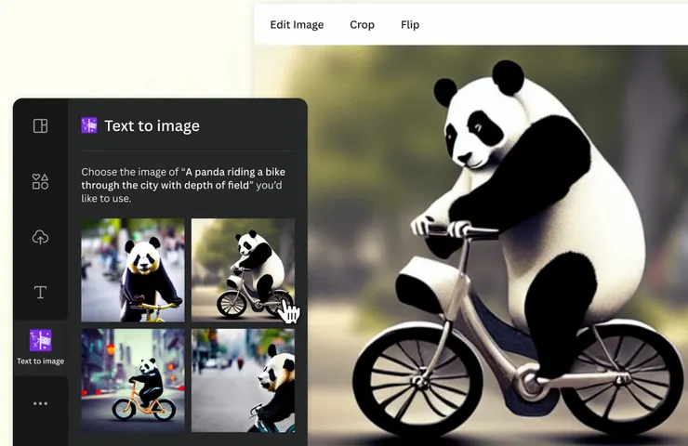Image resolution: width=688 pixels, height=446 pixels.
Task: Open the templates layout icon in sidebar
Action: 40,125
